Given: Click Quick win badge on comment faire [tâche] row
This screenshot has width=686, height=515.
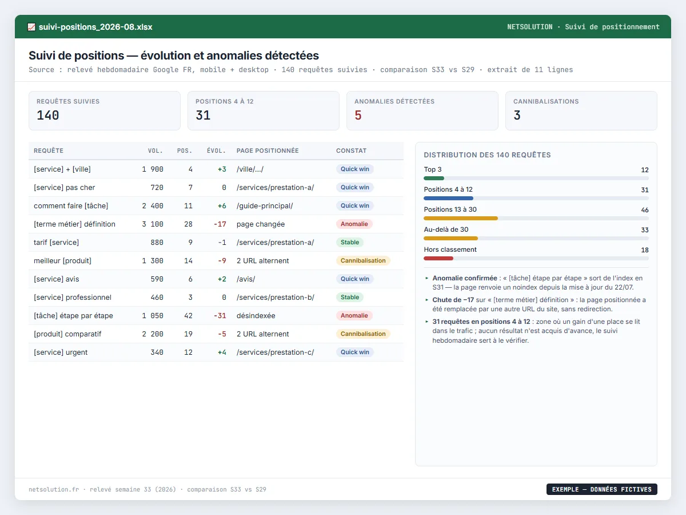Looking at the screenshot, I should tap(355, 206).
